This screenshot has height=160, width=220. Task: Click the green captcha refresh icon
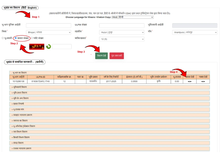(48, 46)
